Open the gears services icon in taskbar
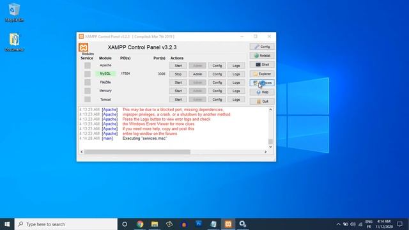Screen dimensions: 409x230 coord(243,224)
